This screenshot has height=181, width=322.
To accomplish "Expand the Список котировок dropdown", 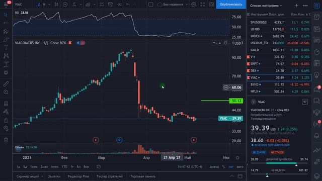I will (x=266, y=6).
